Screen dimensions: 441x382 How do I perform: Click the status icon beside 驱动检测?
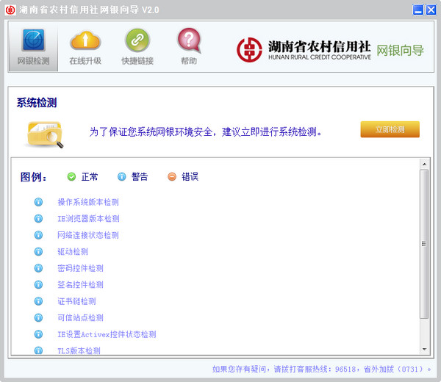click(39, 251)
